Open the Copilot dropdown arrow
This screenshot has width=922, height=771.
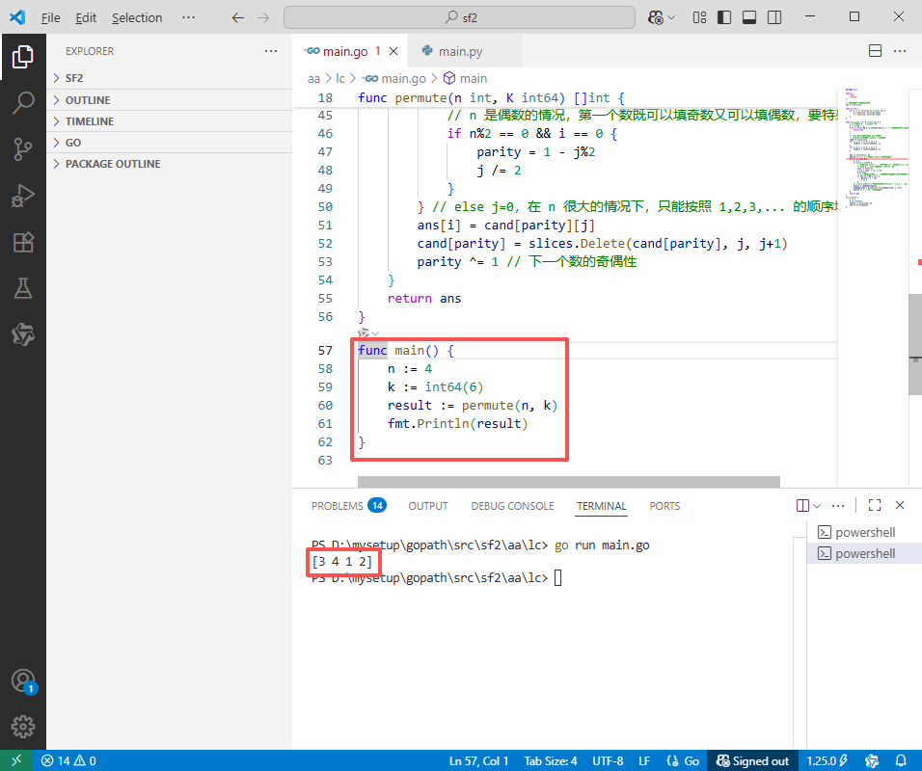(671, 17)
